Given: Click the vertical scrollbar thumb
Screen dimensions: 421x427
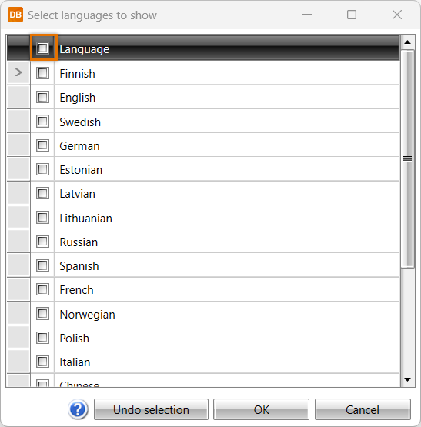Looking at the screenshot, I should point(408,158).
